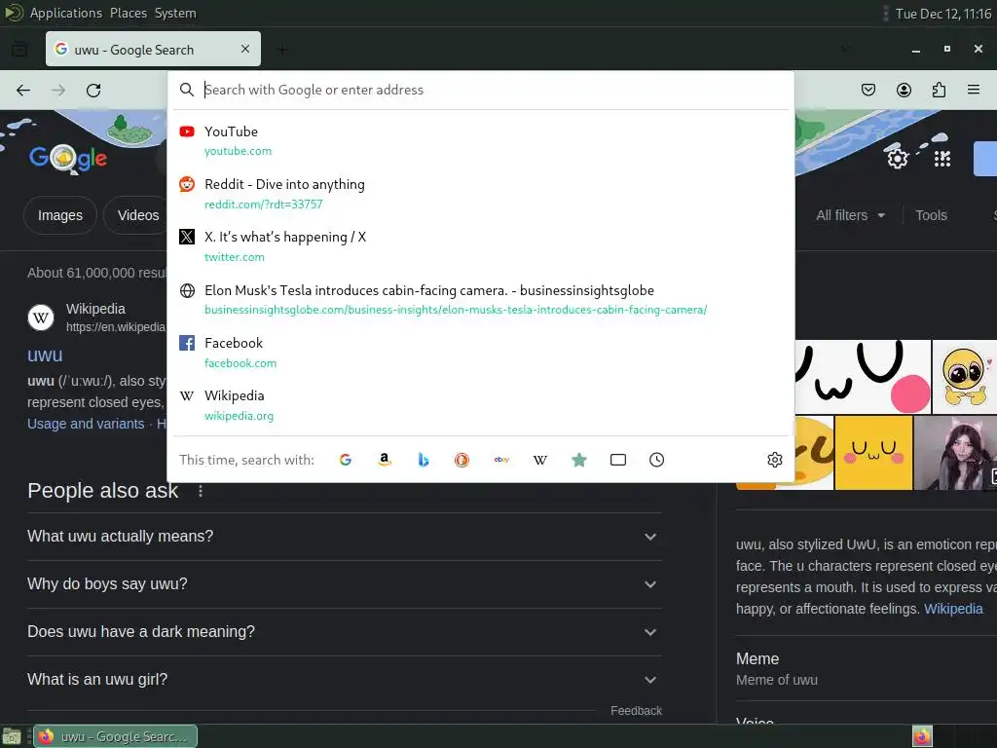Close the 'uwu - Google Search' tab

tap(245, 49)
